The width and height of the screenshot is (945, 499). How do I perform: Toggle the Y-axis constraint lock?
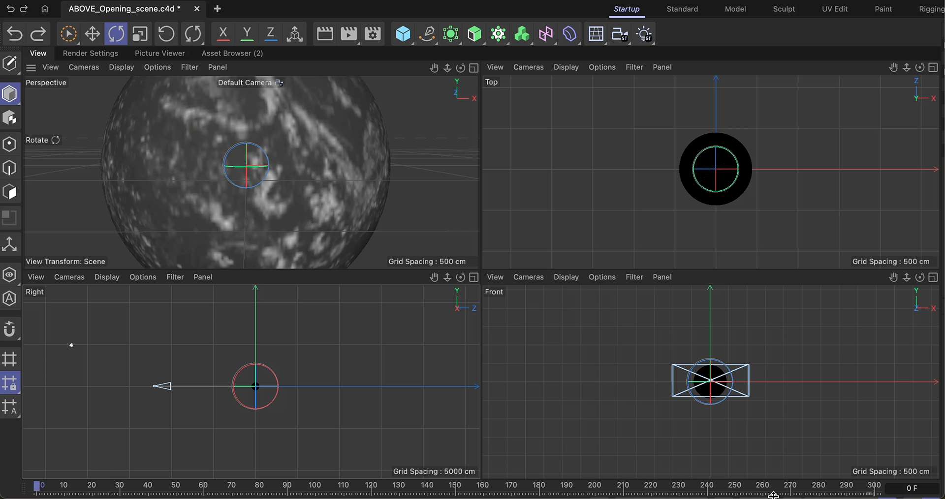click(247, 33)
